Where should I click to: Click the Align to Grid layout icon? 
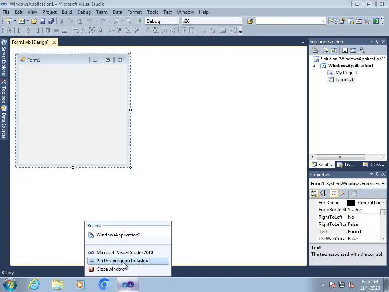(9, 30)
